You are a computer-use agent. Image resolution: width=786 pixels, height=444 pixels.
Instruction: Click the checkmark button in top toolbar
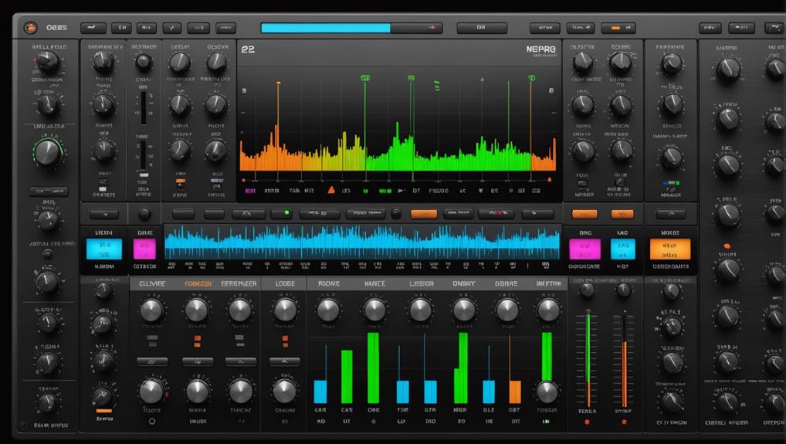pos(172,28)
